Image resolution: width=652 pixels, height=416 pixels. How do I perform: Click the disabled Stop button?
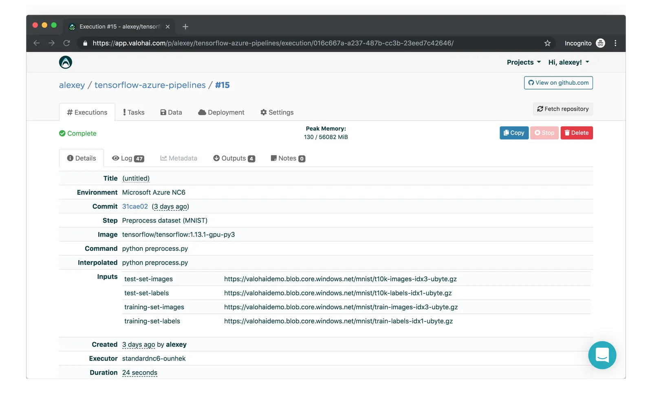pos(544,133)
